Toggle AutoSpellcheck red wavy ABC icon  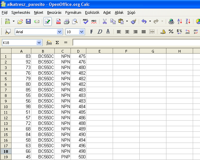click(x=94, y=21)
